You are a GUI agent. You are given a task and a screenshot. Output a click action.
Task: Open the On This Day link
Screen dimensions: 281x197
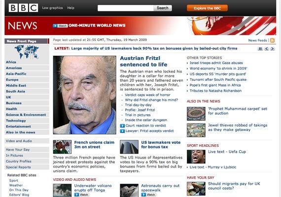19,190
